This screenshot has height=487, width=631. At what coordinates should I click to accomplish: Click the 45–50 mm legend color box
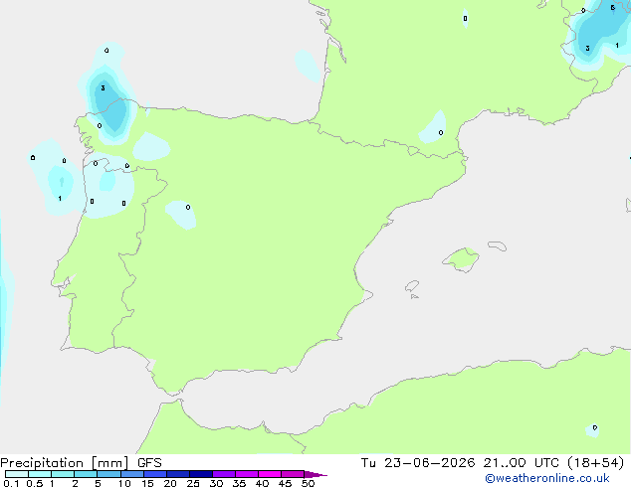pos(293,474)
